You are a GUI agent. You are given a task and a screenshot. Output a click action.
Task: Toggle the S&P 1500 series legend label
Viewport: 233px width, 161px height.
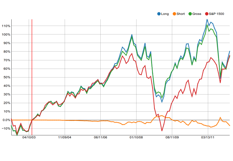[216, 14]
